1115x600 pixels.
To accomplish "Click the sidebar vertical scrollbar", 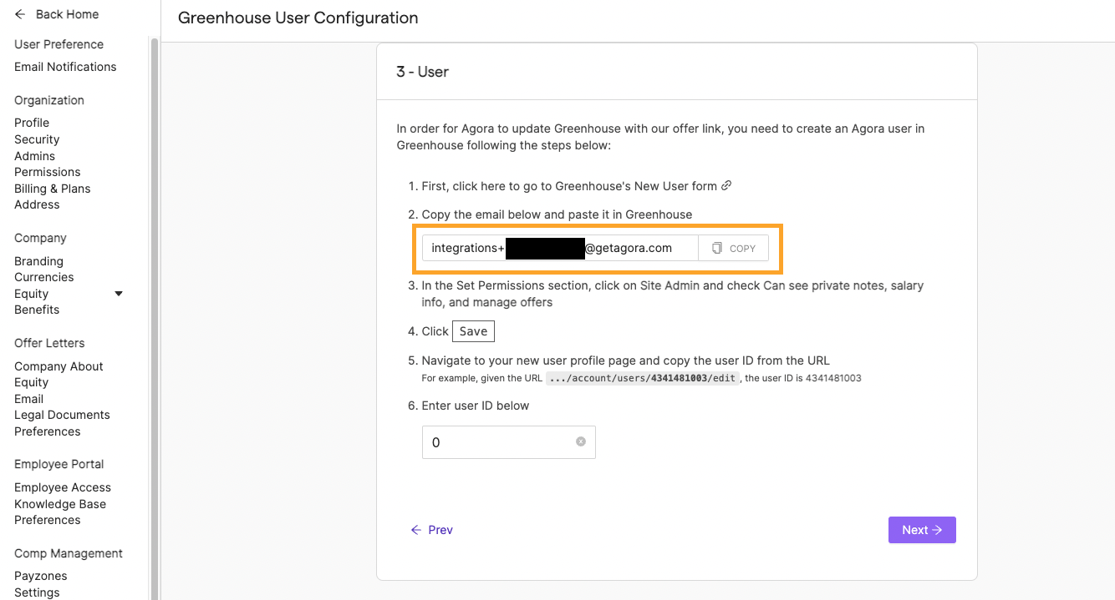I will tap(154, 317).
